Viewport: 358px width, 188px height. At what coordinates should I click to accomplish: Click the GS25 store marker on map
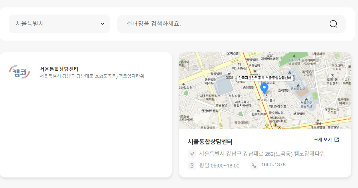click(229, 77)
